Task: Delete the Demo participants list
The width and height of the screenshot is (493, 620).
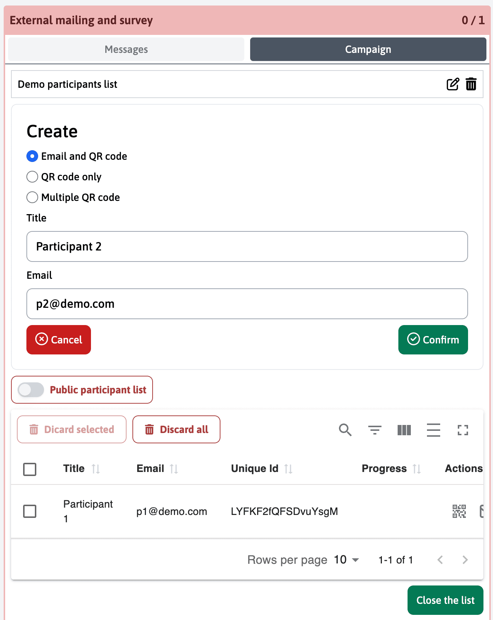Action: [471, 84]
